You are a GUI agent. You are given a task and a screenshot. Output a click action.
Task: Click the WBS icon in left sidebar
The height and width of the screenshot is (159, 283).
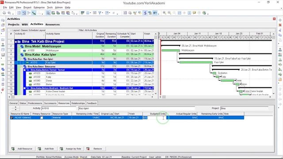click(3, 69)
